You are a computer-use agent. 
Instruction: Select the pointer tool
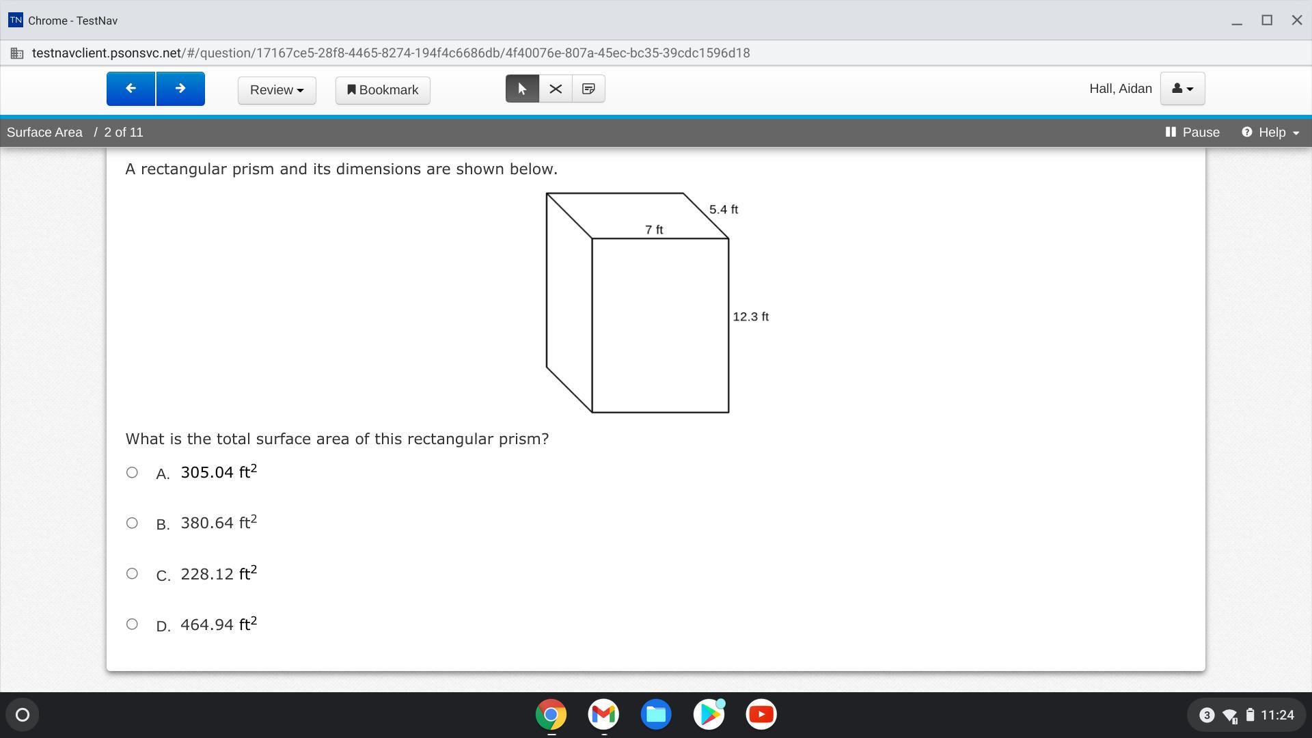pyautogui.click(x=522, y=89)
